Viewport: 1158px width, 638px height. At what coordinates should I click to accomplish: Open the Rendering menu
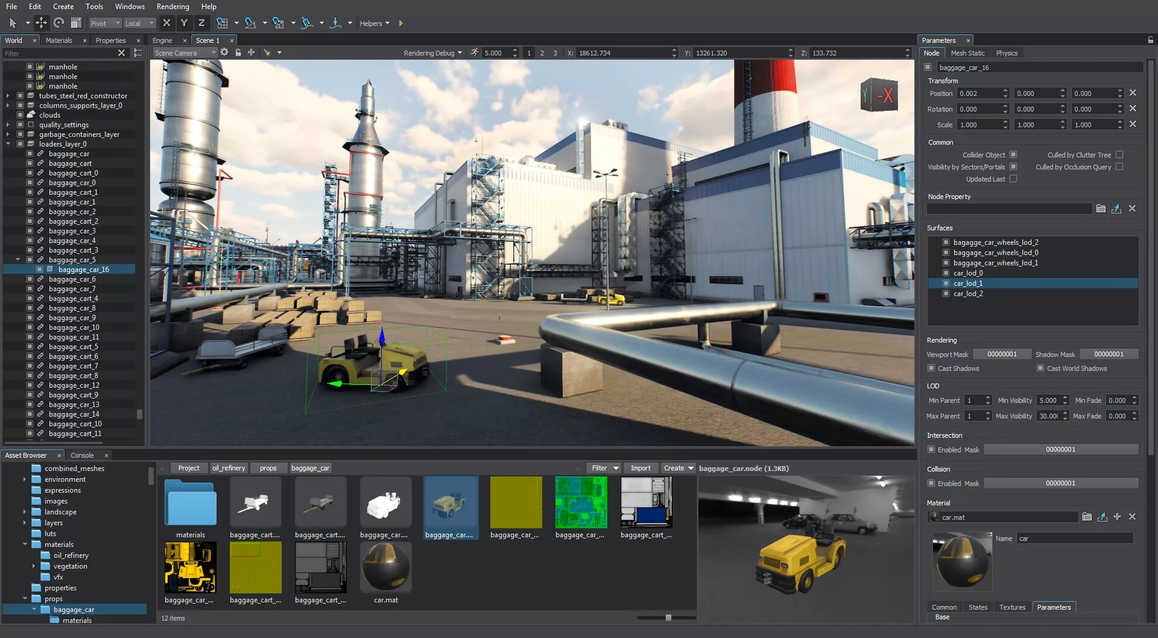(172, 7)
